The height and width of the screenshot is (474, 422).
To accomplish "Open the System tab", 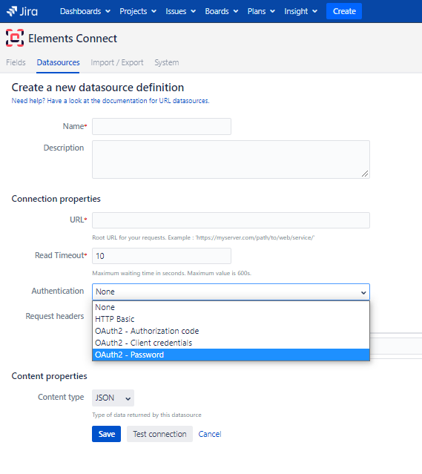I will [167, 62].
